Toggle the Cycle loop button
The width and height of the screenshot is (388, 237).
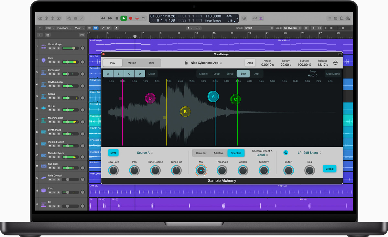(x=144, y=18)
